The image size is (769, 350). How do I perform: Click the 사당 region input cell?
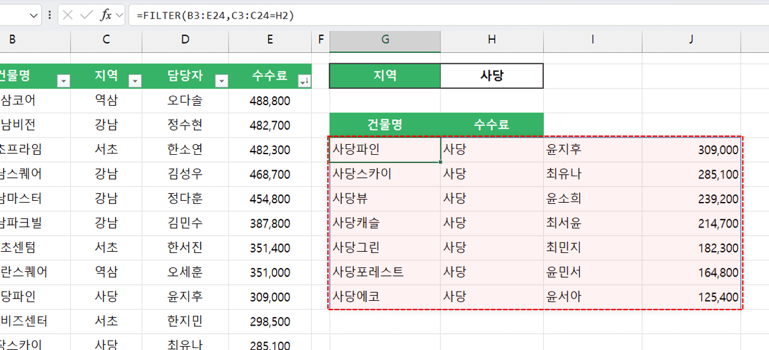pos(492,76)
